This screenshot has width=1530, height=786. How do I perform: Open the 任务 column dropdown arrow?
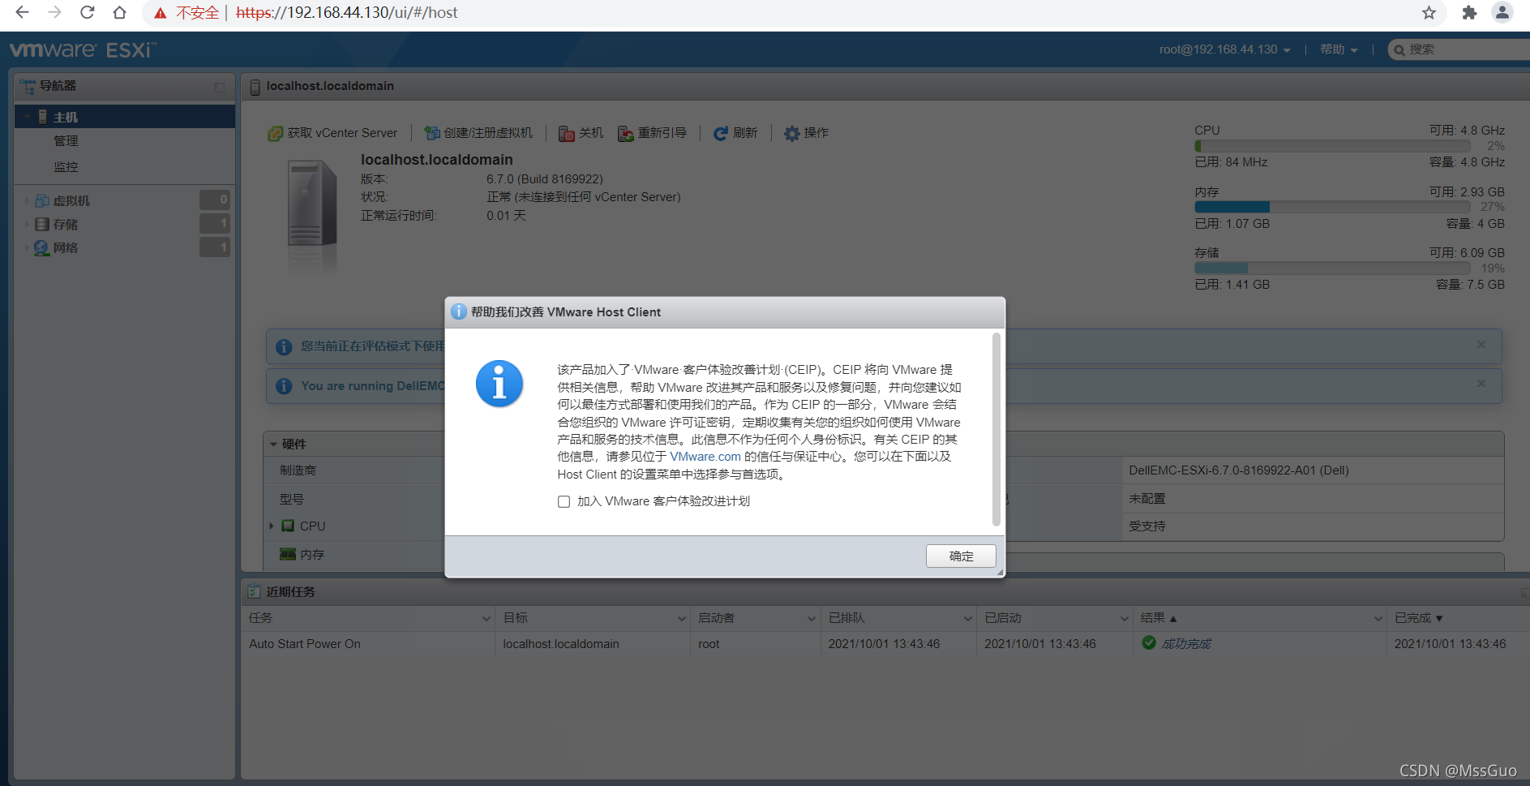(486, 618)
